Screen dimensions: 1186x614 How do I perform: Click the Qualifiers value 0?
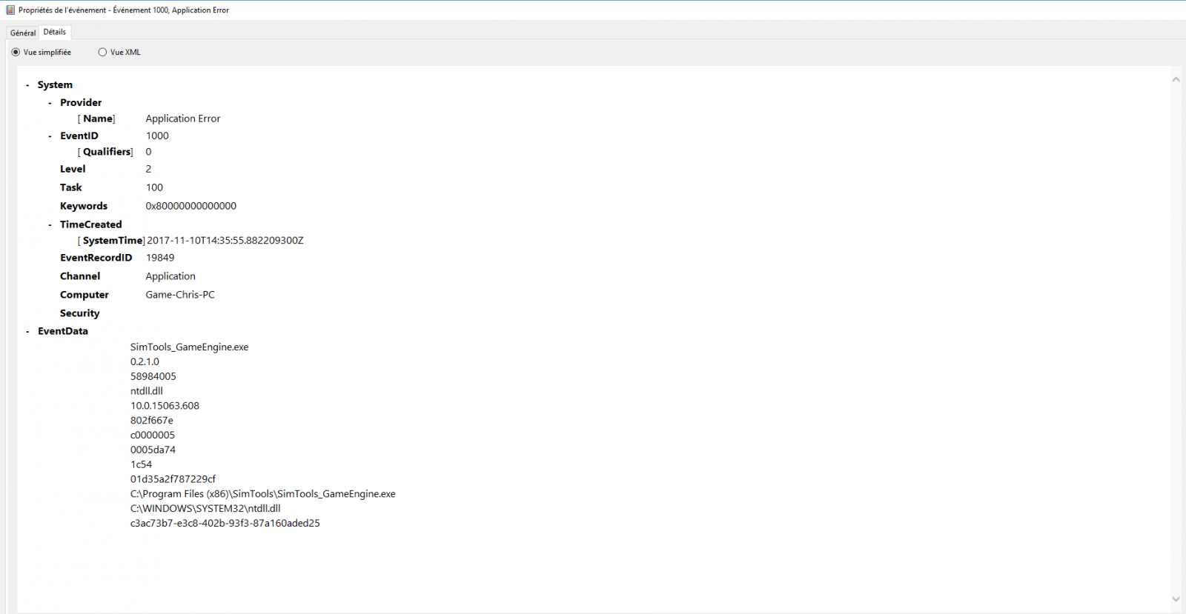(148, 152)
